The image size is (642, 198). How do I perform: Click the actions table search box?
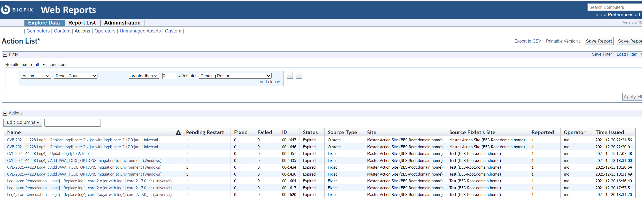pyautogui.click(x=73, y=123)
